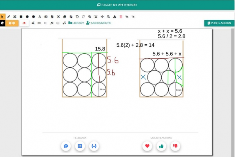Select the filled circle shape tool
The width and height of the screenshot is (235, 157).
27,17
